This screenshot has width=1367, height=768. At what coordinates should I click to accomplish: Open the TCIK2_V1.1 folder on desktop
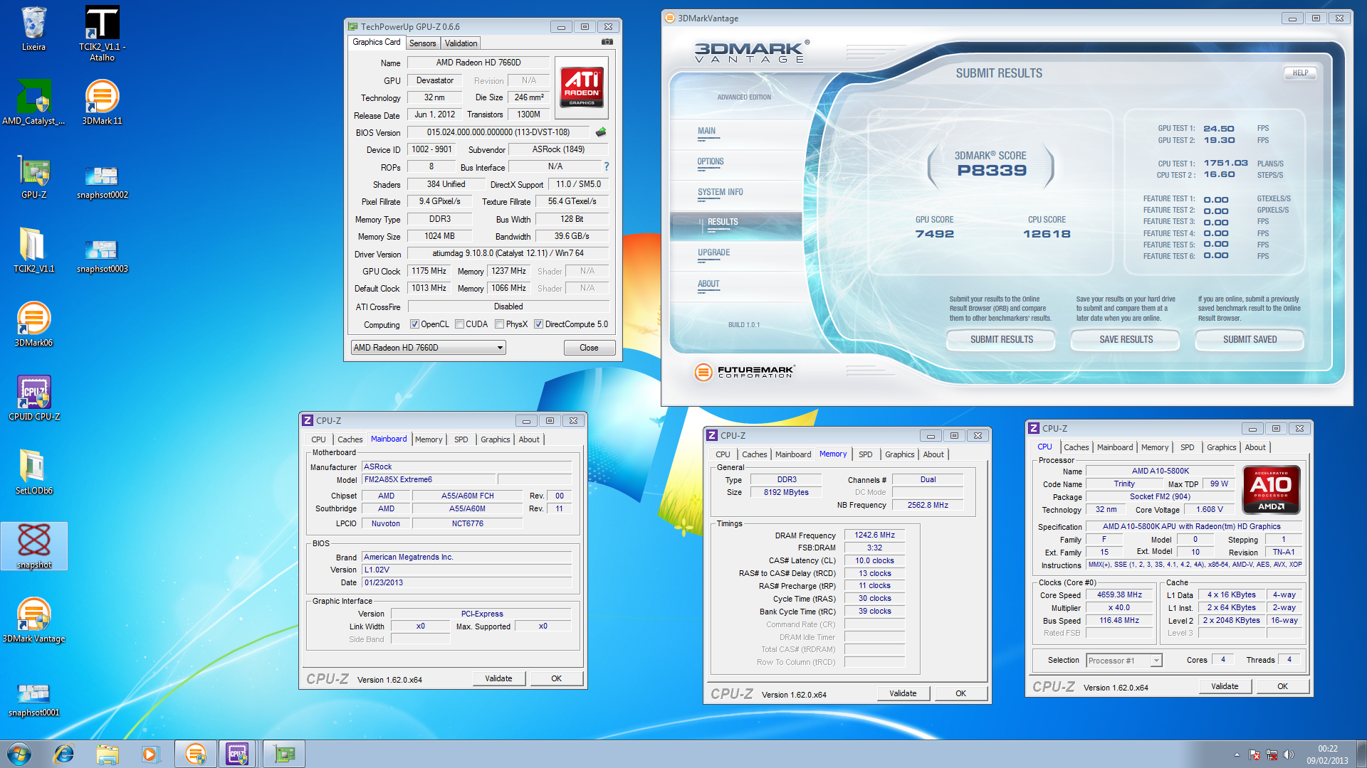(x=33, y=251)
